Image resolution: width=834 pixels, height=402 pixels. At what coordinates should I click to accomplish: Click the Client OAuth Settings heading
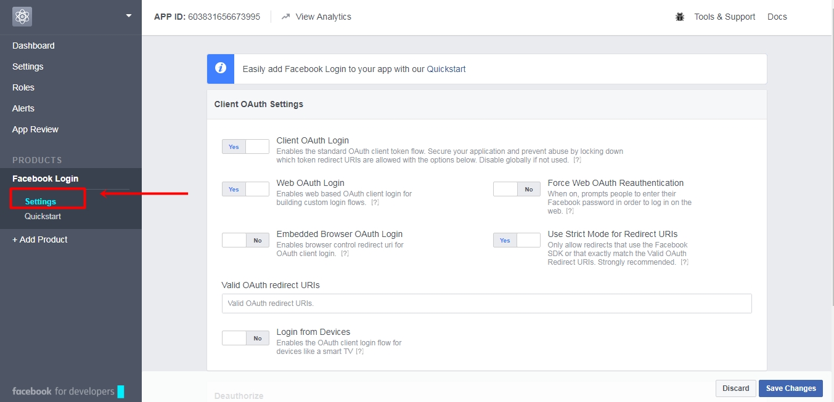[259, 104]
